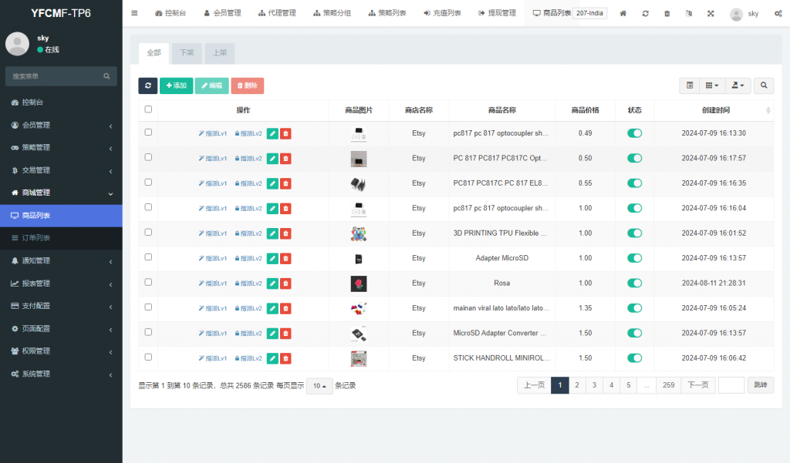
Task: Open the settings gears icon at top right
Action: (x=778, y=14)
